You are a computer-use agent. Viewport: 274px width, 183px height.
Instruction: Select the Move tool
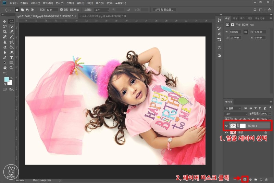coord(5,21)
